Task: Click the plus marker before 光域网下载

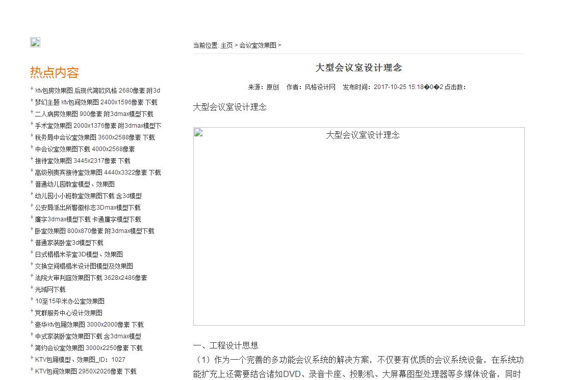Action: point(31,287)
